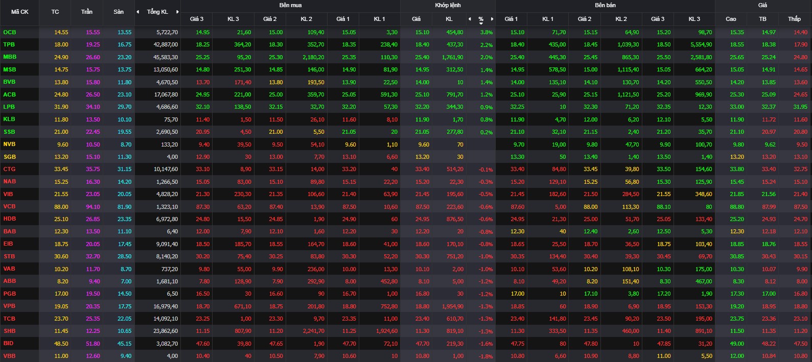Sort by the Trần column header
The image size is (812, 362).
coord(87,12)
